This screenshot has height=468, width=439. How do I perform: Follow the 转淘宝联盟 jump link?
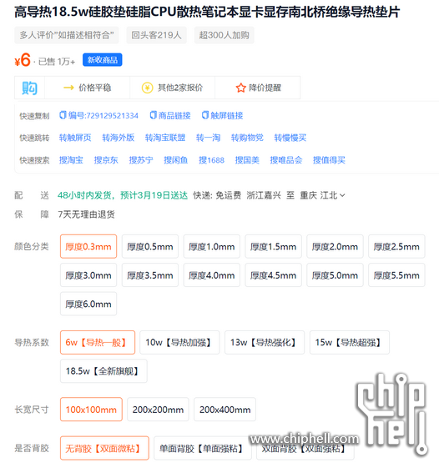(x=165, y=138)
